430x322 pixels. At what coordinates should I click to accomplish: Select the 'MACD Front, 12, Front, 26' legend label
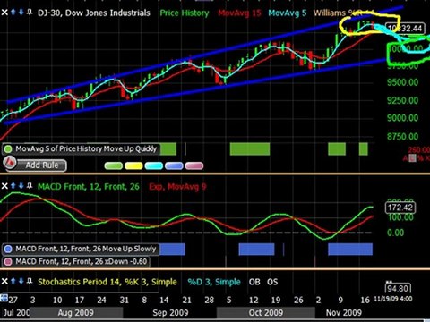coord(89,187)
